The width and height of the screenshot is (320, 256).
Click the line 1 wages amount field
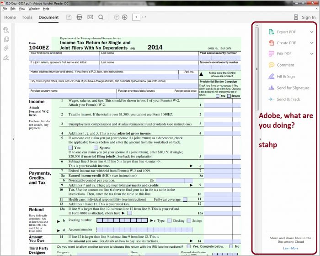(223, 105)
